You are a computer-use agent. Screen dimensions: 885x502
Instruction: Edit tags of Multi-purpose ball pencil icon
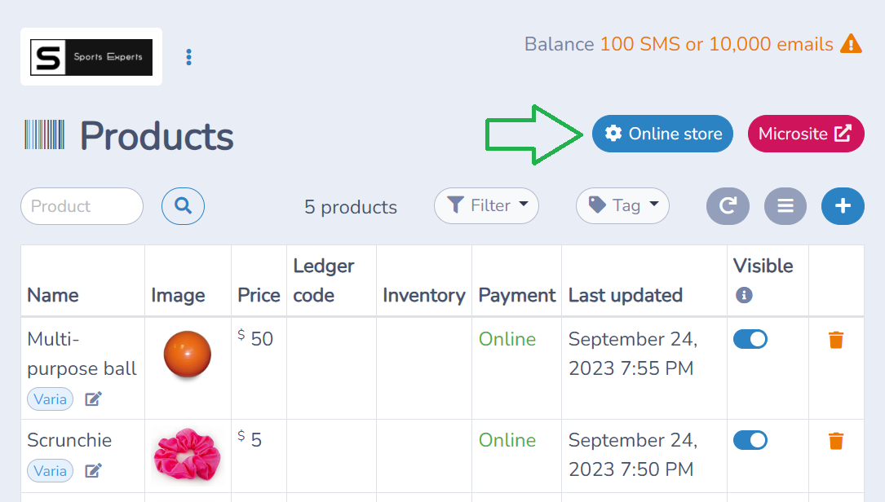click(93, 399)
